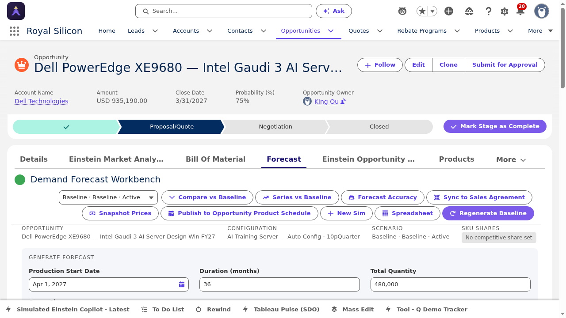This screenshot has width=566, height=318.
Task: Expand the Contacts nav dropdown chevron
Action: (x=264, y=31)
